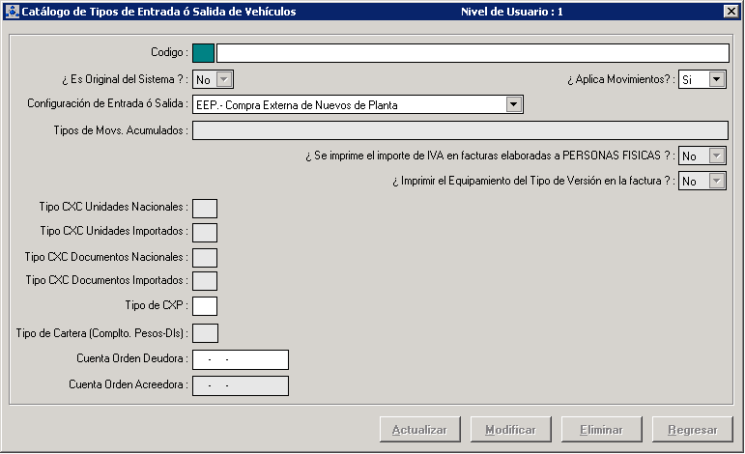Click the long Codigo description field
This screenshot has height=454, width=745.
pyautogui.click(x=472, y=53)
